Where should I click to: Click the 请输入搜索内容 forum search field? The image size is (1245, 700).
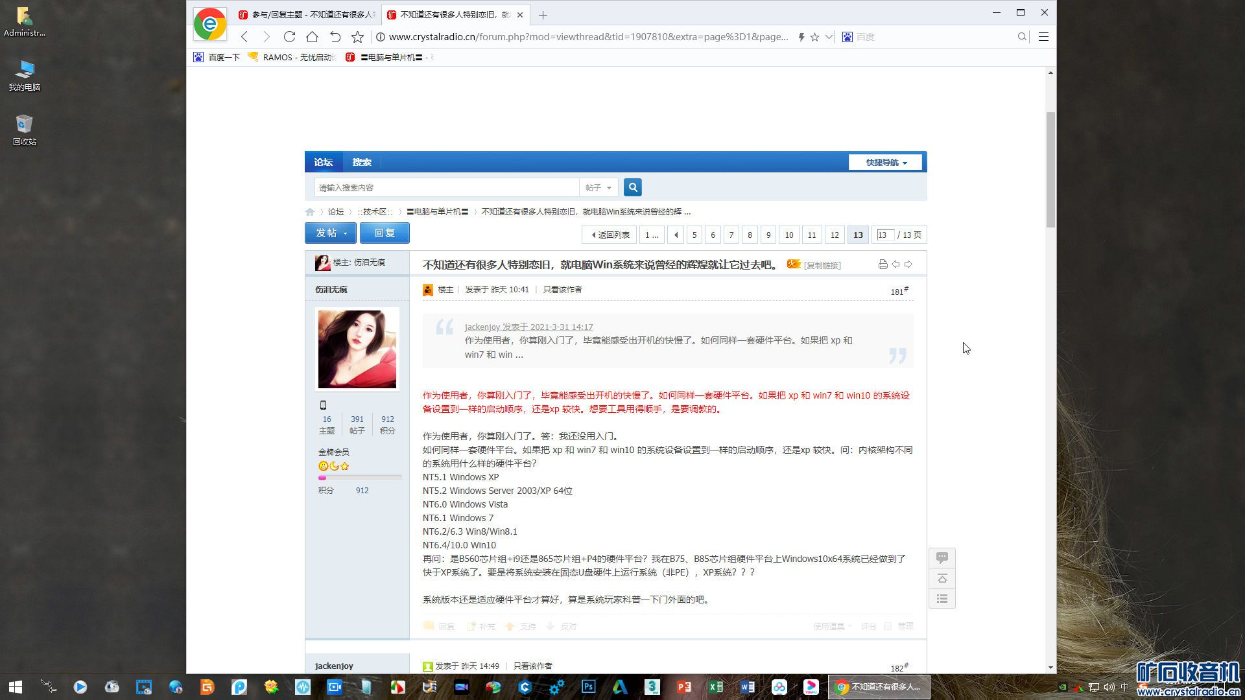coord(447,187)
